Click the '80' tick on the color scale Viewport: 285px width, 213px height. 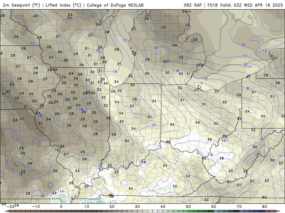click(265, 207)
